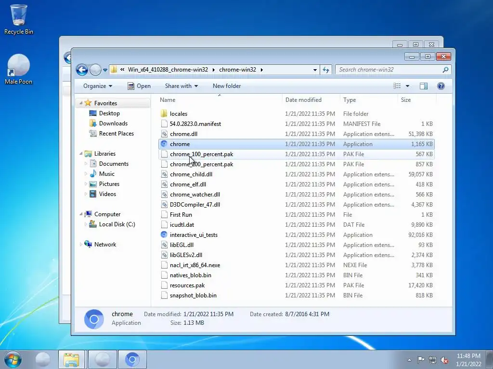This screenshot has height=369, width=493.
Task: Select Desktop in Favorites
Action: click(x=109, y=113)
